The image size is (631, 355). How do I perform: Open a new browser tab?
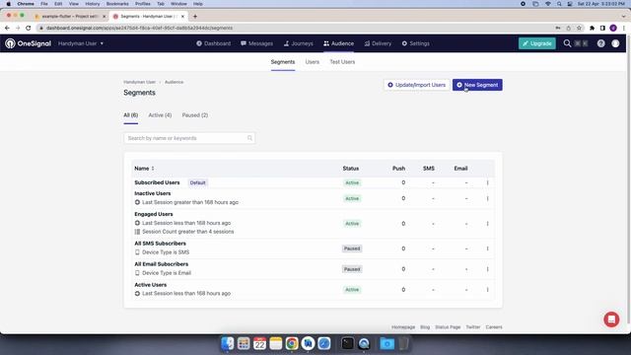tap(195, 17)
